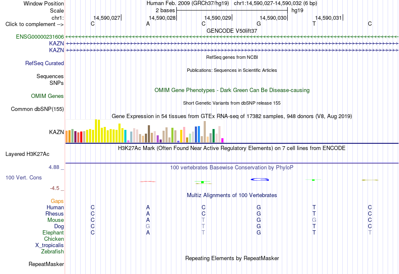The width and height of the screenshot is (399, 274).
Task: Open the Common dbSNP(155) track label
Action: [x=37, y=109]
